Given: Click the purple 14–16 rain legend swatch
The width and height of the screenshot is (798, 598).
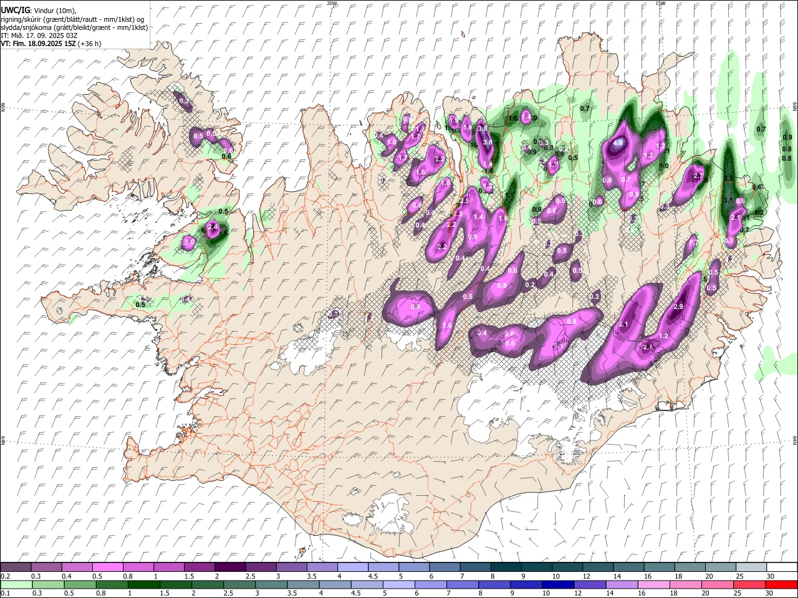Looking at the screenshot, I should pyautogui.click(x=622, y=584).
